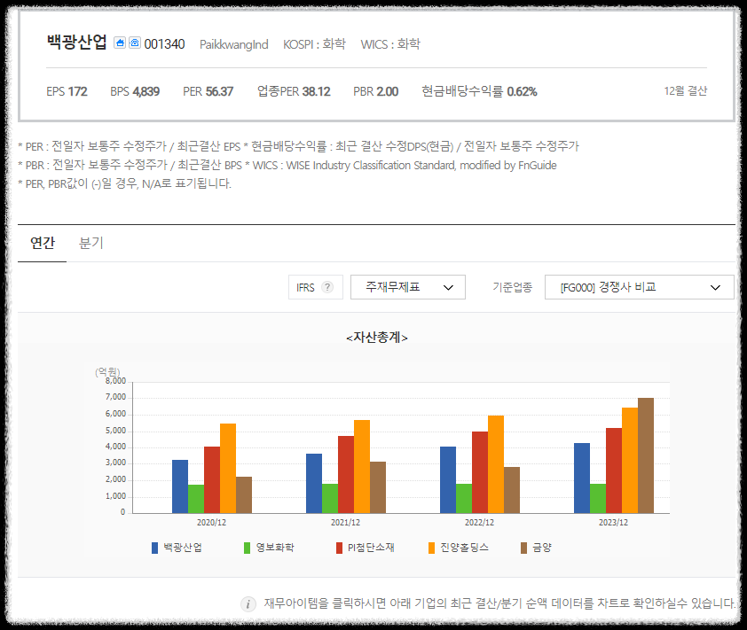Click the IFRS label box
Image resolution: width=747 pixels, height=630 pixels.
[x=315, y=287]
